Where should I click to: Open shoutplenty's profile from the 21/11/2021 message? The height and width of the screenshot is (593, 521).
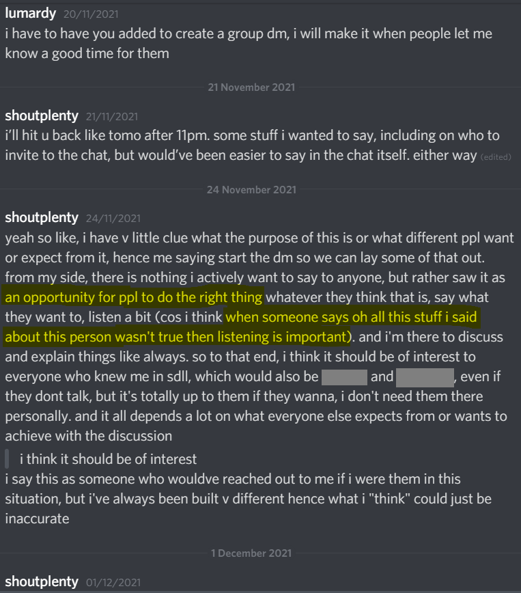tap(42, 115)
